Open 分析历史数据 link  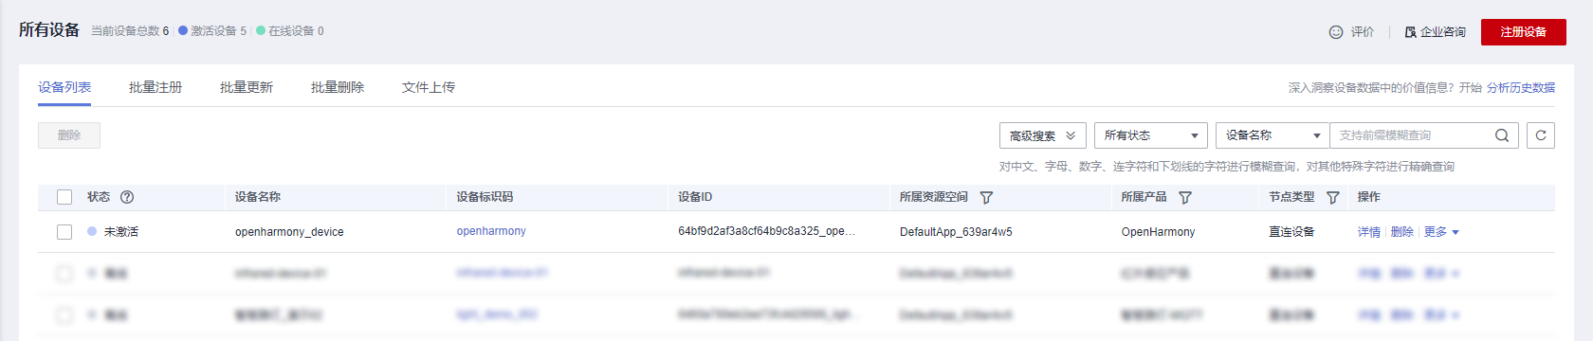tap(1521, 87)
